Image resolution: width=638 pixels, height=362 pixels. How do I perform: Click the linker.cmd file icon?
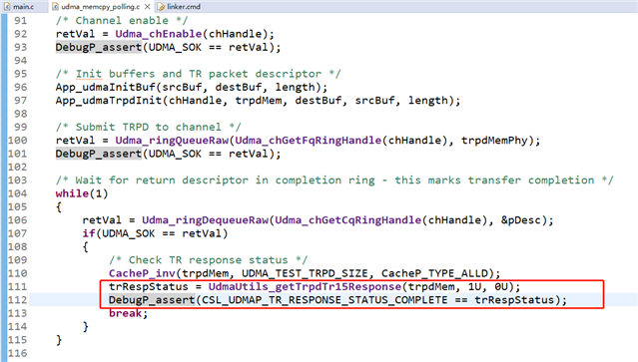click(x=161, y=7)
